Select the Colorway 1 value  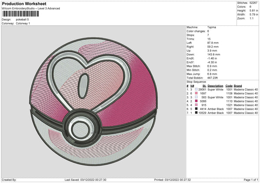(x=23, y=23)
